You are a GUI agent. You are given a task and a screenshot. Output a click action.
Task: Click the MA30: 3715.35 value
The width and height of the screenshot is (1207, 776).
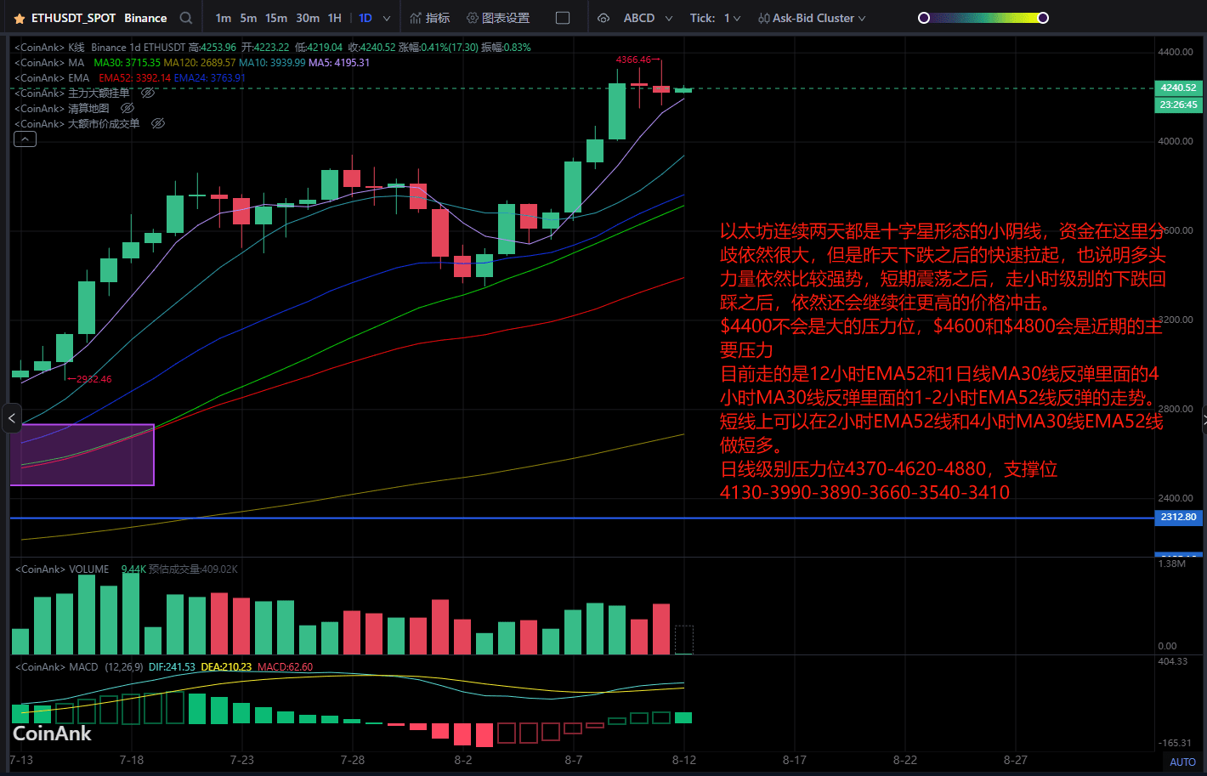127,63
